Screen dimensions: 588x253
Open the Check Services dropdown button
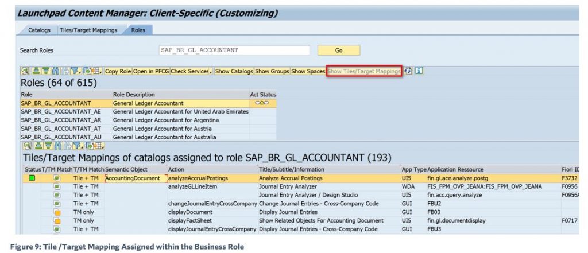(191, 71)
